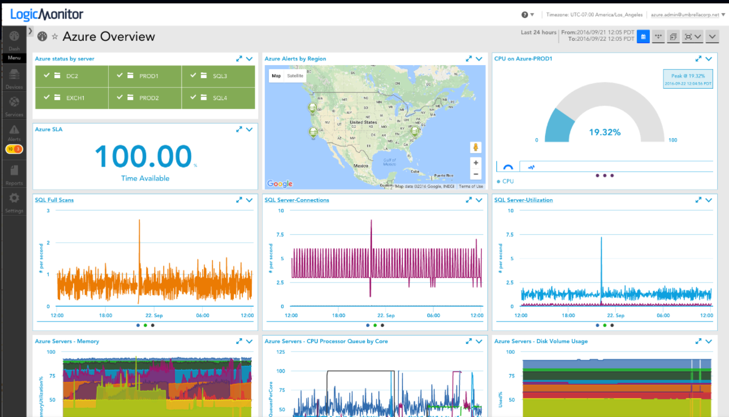Open the Azure SLA widget chevron menu
Viewport: 729px width, 417px height.
click(x=249, y=129)
